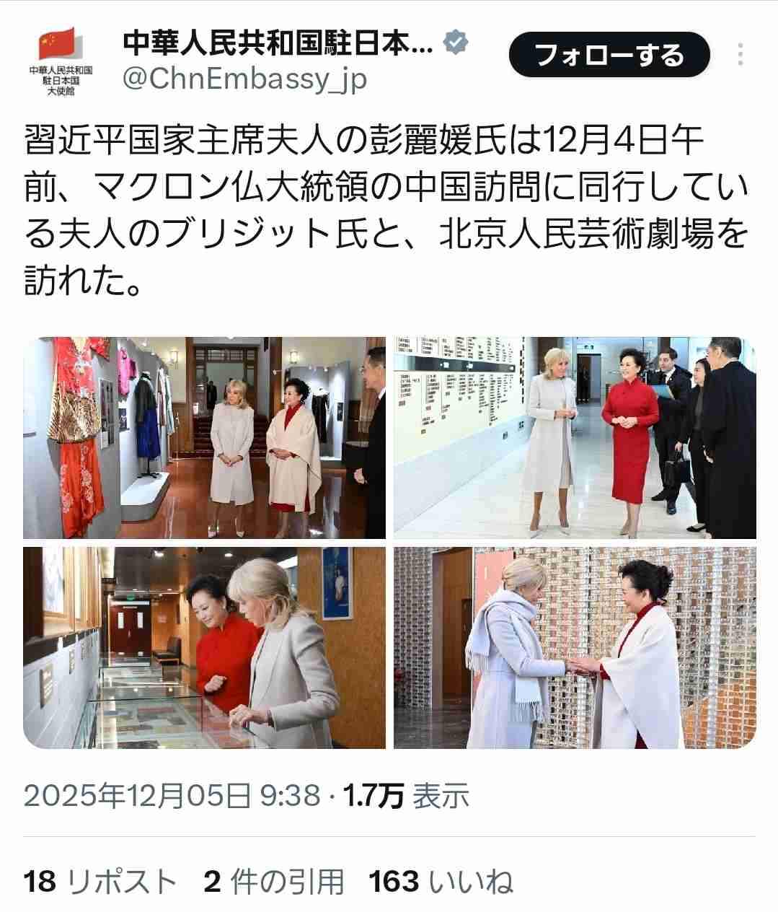This screenshot has width=778, height=912.
Task: Tap the フォローする follow button
Action: click(609, 55)
